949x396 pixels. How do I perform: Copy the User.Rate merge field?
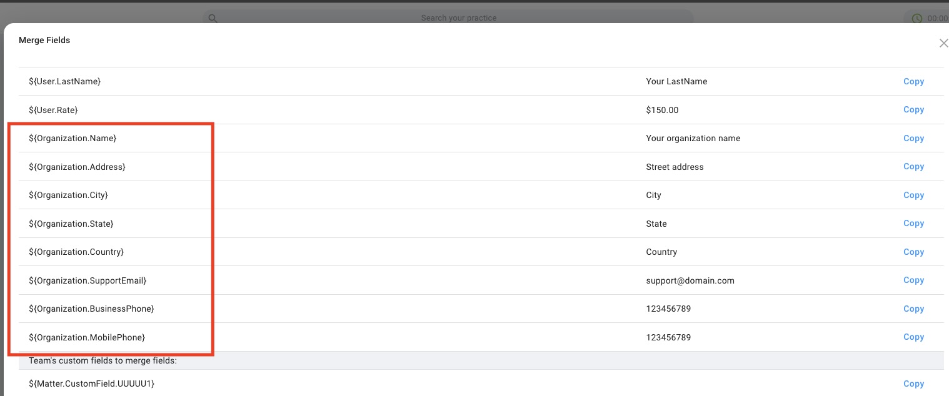pos(913,110)
